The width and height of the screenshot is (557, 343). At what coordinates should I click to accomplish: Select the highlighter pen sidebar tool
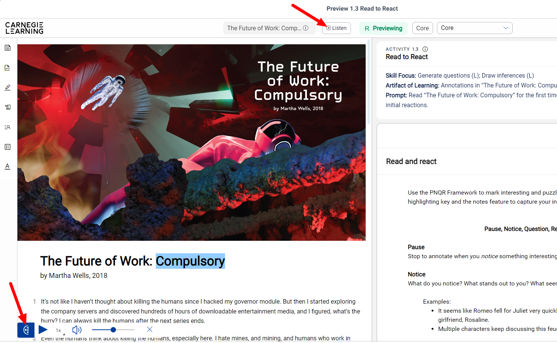pyautogui.click(x=8, y=87)
